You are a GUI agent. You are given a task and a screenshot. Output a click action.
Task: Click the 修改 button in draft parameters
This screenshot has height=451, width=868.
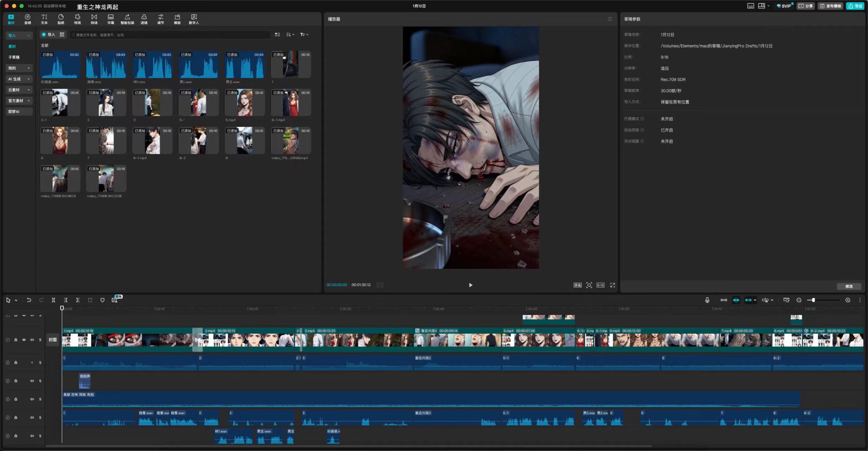pyautogui.click(x=849, y=286)
